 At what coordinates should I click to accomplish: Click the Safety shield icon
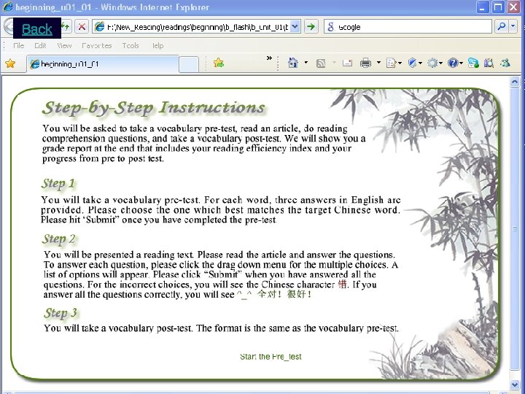click(x=412, y=63)
